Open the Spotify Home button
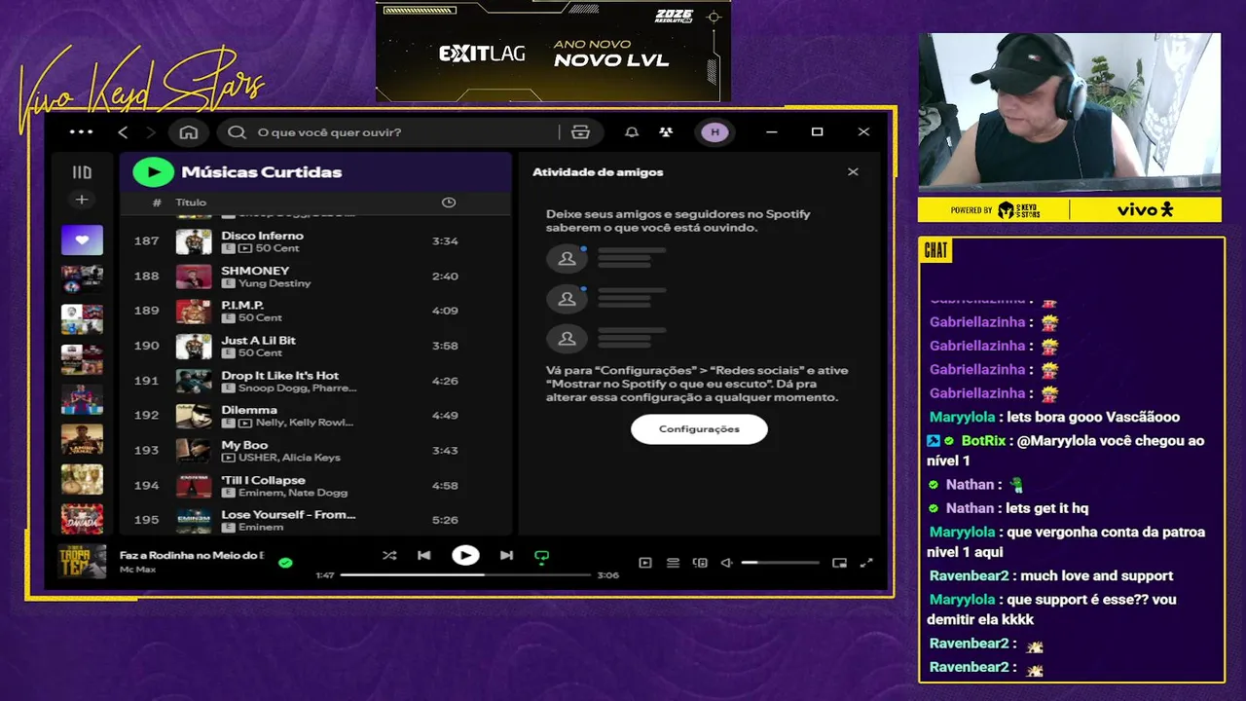The height and width of the screenshot is (701, 1246). tap(189, 132)
